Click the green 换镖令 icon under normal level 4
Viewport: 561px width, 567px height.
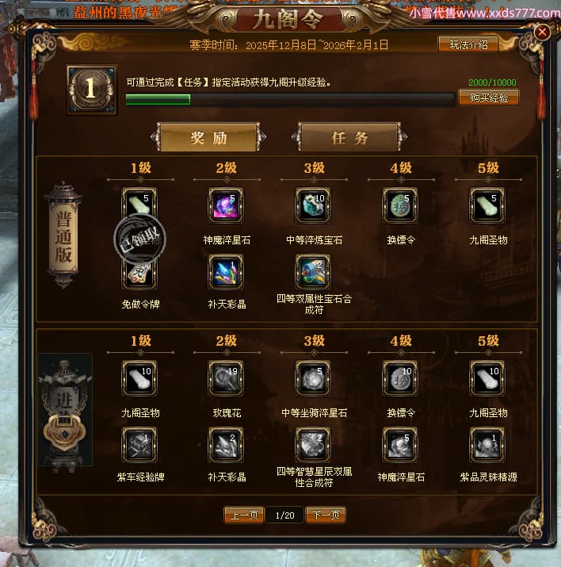[x=400, y=205]
